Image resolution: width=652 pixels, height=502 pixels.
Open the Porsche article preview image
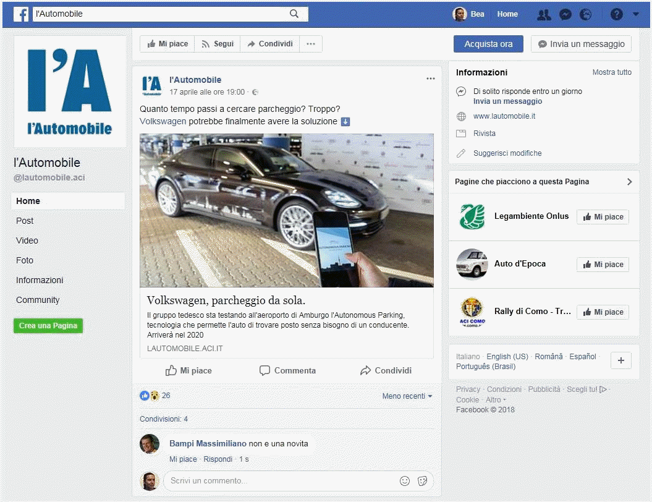pos(287,210)
